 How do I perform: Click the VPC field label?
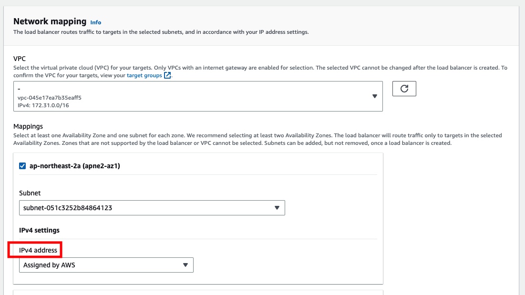tap(20, 59)
